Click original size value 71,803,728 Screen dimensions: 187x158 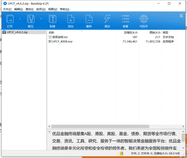tap(153, 42)
